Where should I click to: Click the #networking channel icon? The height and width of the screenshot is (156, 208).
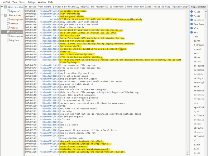[x=8, y=32]
